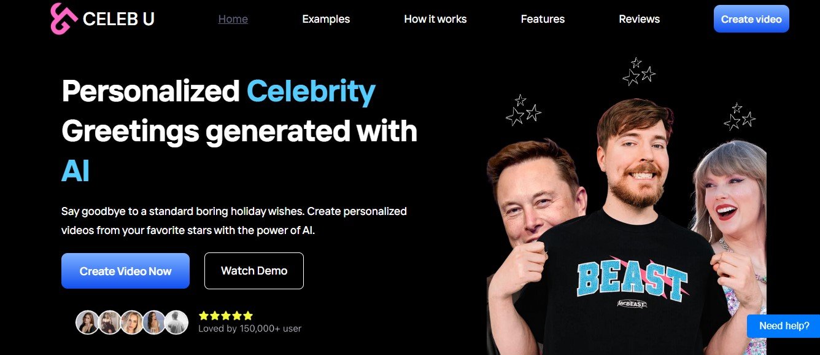Open the Reviews nav item
Image resolution: width=820 pixels, height=355 pixels.
(639, 19)
